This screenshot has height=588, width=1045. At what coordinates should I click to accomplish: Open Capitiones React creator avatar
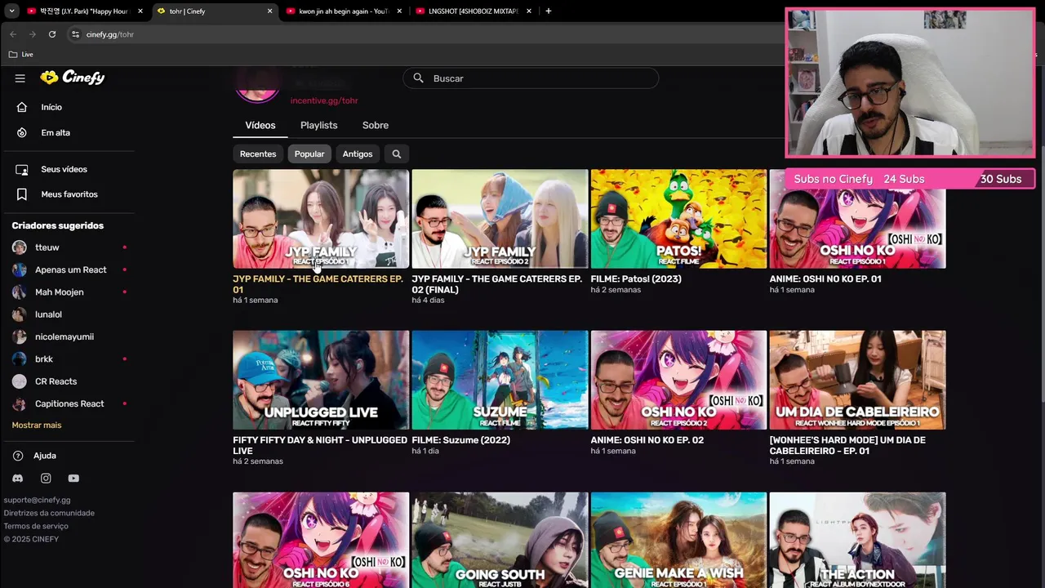point(20,403)
